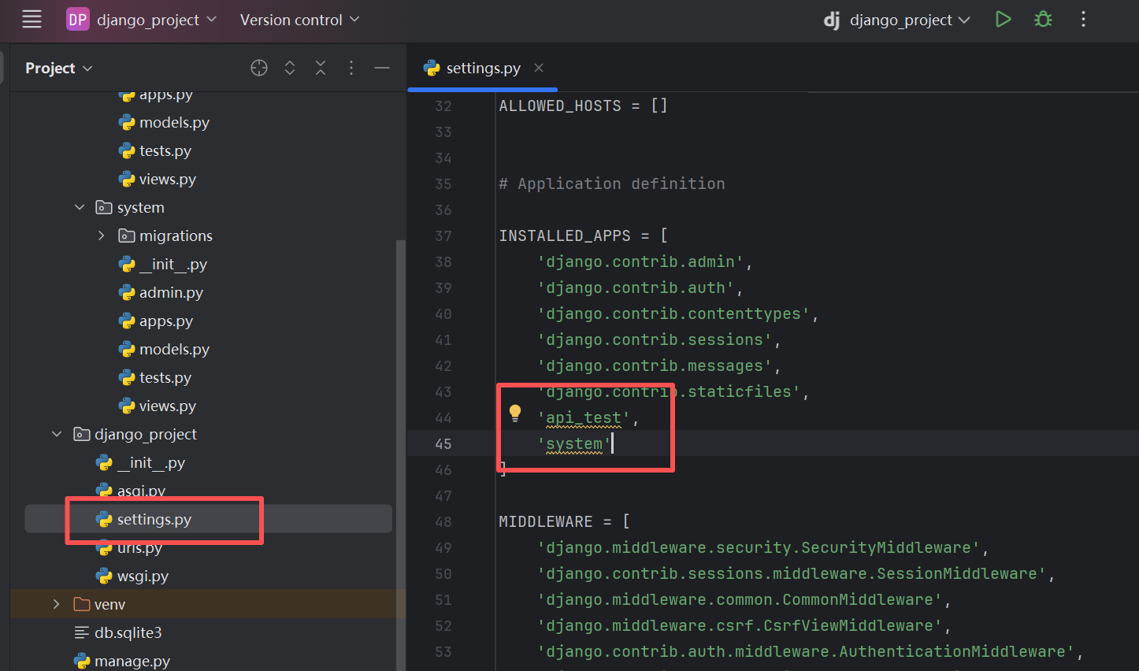Open admin.py in the system folder
1139x671 pixels.
point(171,292)
